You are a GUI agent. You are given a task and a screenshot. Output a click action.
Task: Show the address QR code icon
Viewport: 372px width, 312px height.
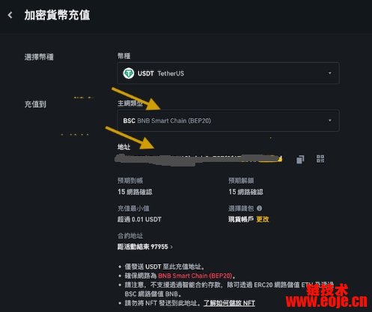320,159
